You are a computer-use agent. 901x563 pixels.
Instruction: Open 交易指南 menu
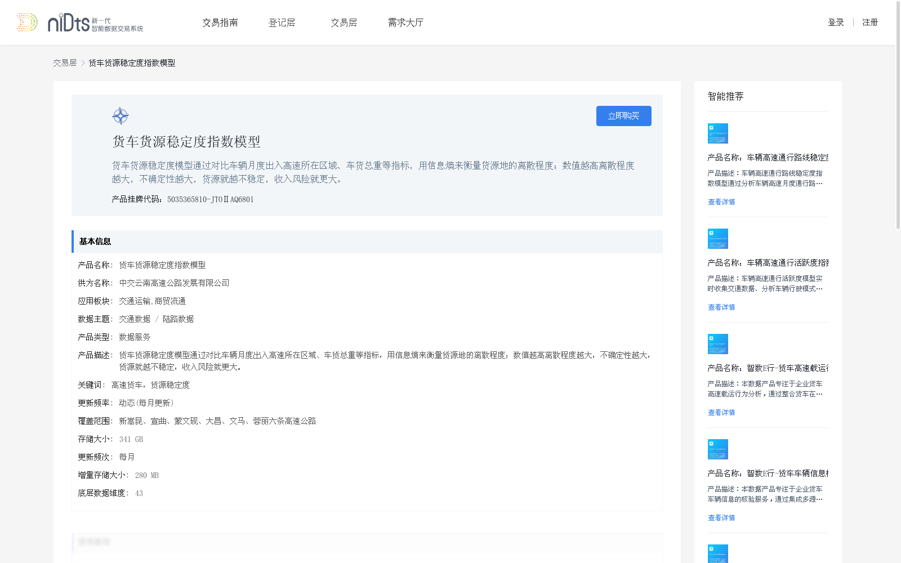(220, 23)
